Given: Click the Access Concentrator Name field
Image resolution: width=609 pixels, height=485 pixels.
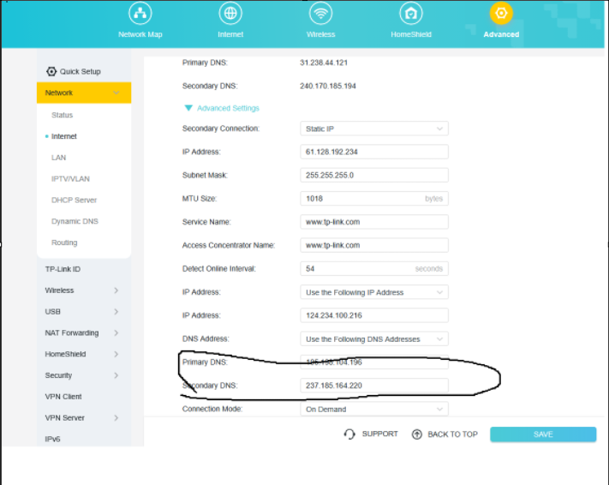Looking at the screenshot, I should pos(374,245).
